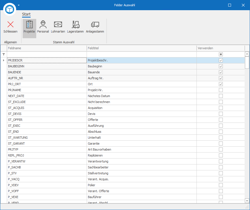Screen dimensions: 250x210
Task: Sort by the Feldtitel column header
Action: point(142,48)
